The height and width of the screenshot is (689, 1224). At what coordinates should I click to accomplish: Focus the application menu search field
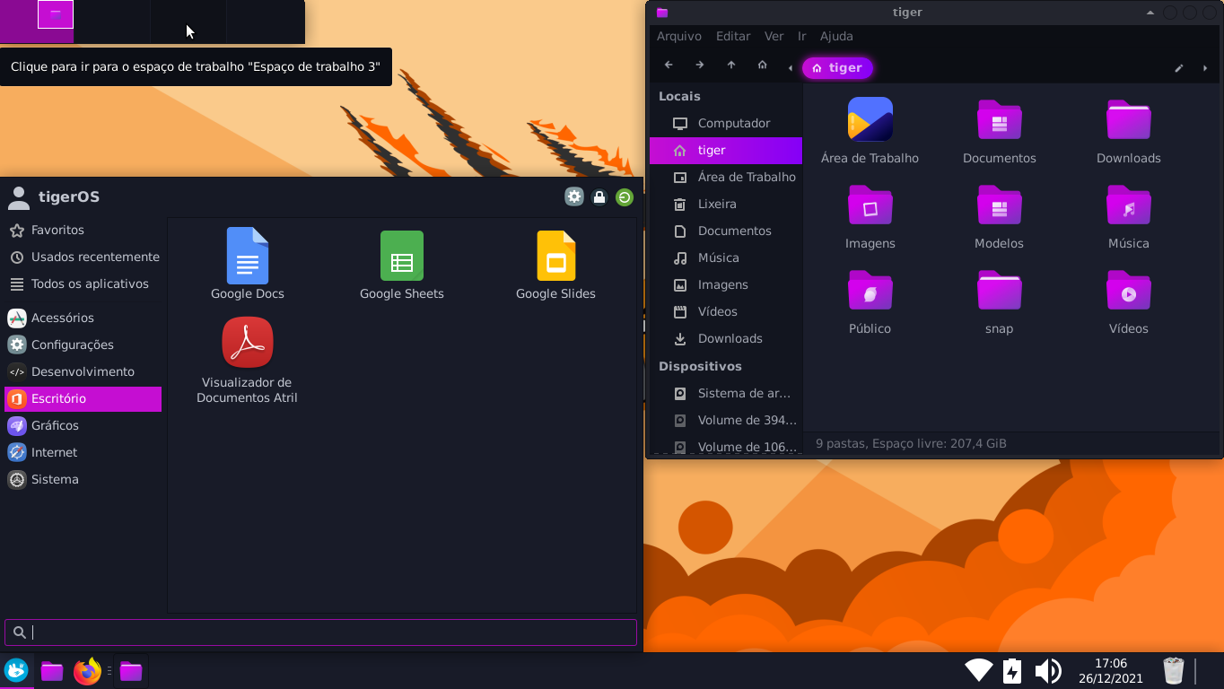click(x=320, y=632)
